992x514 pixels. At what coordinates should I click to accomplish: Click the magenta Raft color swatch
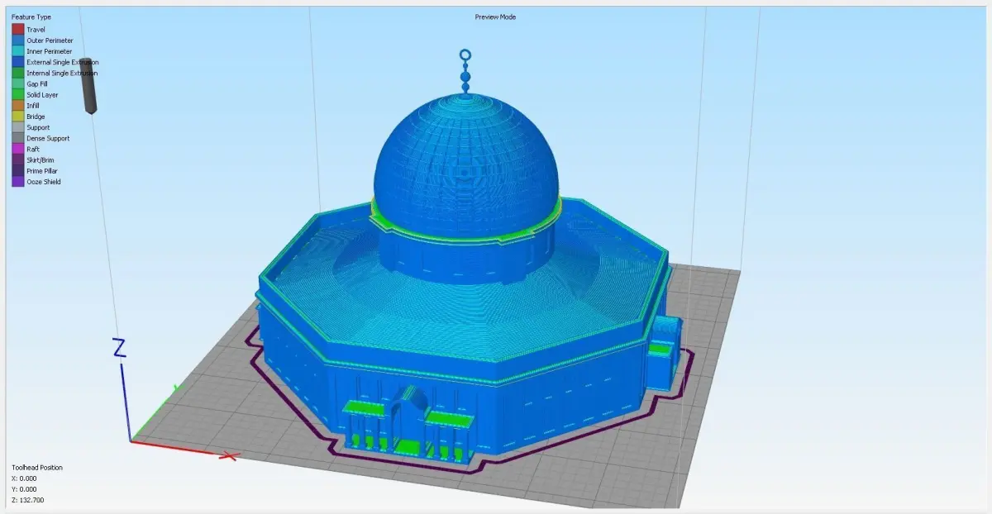17,149
